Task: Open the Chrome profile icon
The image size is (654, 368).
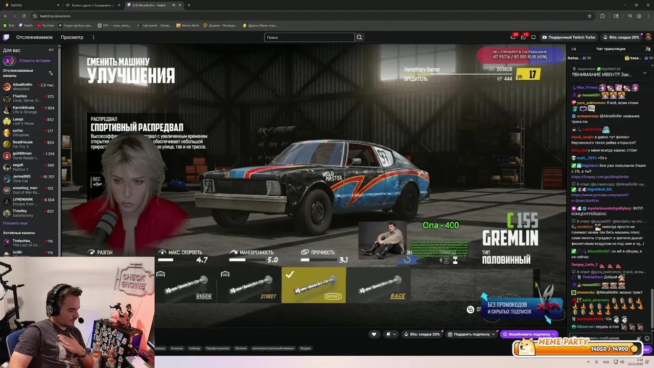Action: pyautogui.click(x=639, y=16)
